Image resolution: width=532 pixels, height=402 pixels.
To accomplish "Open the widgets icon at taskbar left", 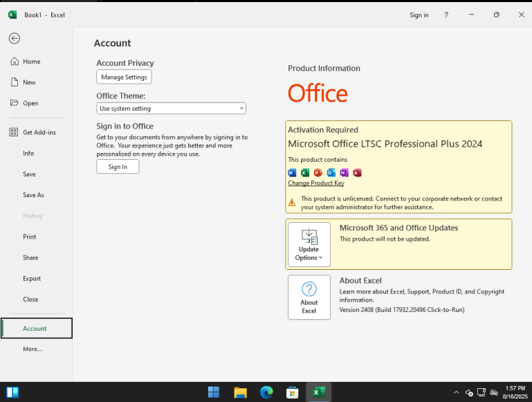I will 12,392.
